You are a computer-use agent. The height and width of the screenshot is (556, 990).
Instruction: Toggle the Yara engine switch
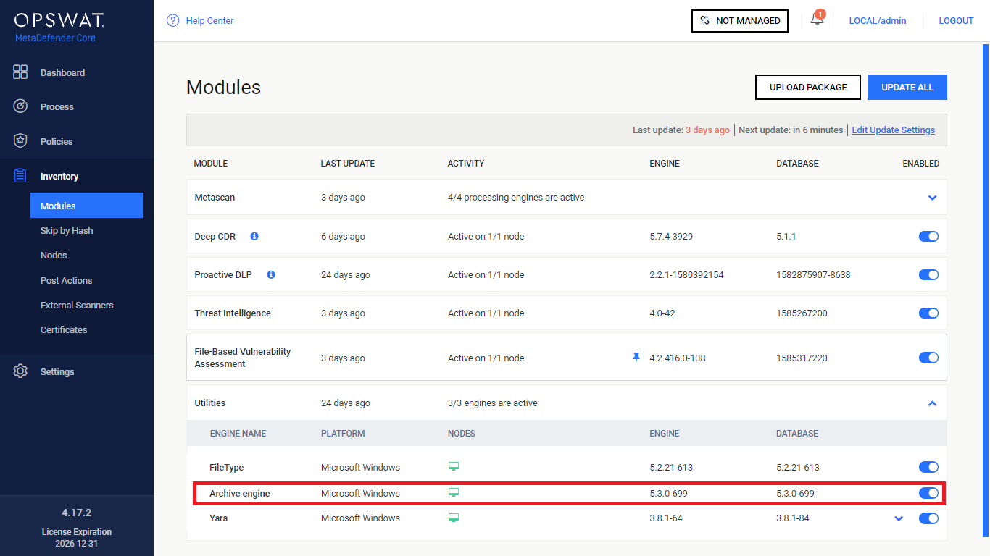[928, 518]
